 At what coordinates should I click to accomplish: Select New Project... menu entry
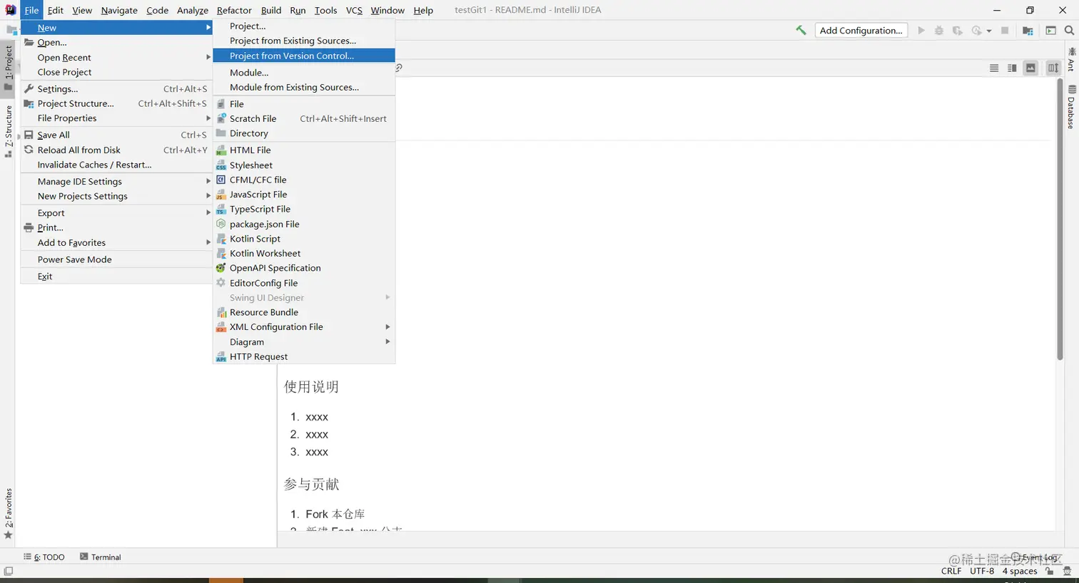coord(304,26)
